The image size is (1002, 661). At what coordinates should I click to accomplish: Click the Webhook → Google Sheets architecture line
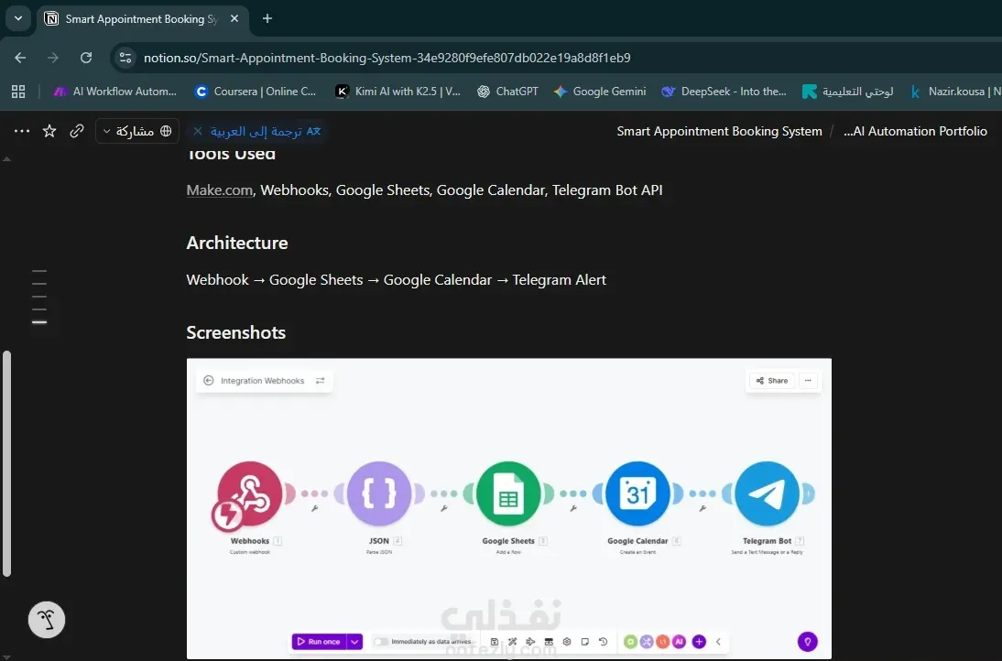click(x=397, y=280)
